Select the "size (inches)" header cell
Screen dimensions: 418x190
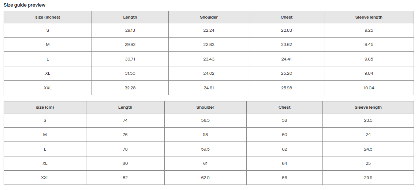48,17
